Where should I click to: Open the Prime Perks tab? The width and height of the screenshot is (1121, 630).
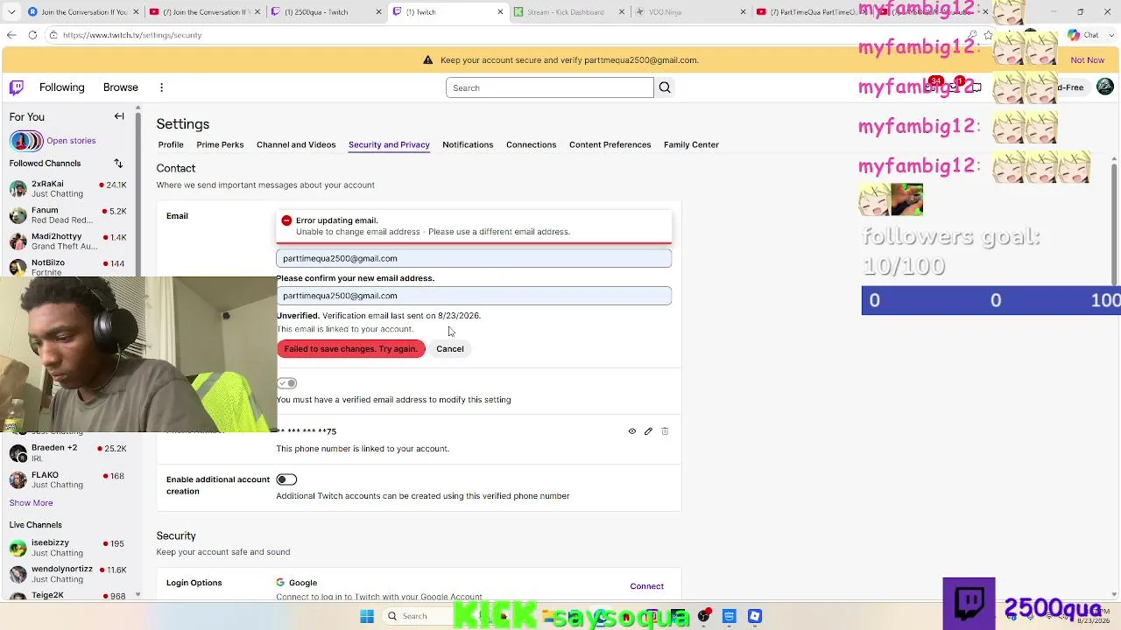point(220,144)
